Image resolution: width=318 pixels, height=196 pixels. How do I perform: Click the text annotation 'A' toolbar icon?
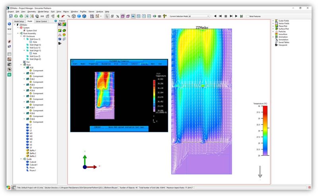(x=117, y=16)
